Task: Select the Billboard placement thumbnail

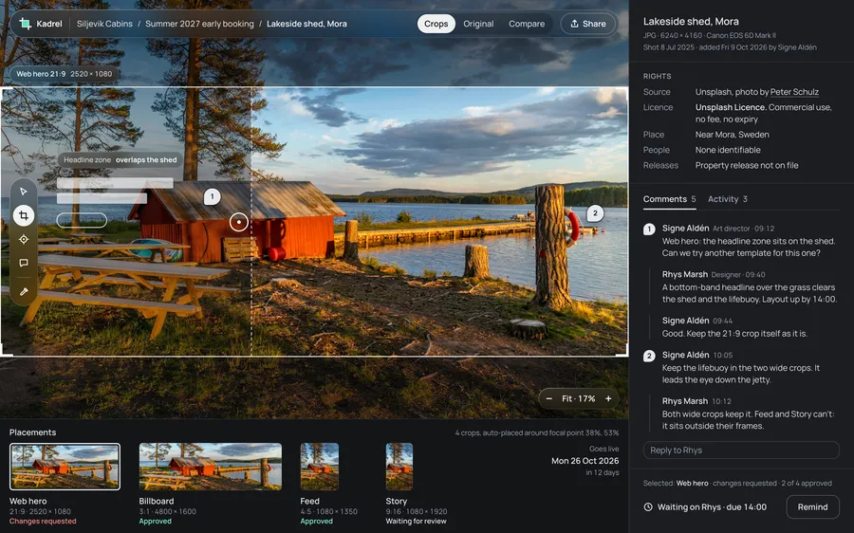Action: [211, 467]
